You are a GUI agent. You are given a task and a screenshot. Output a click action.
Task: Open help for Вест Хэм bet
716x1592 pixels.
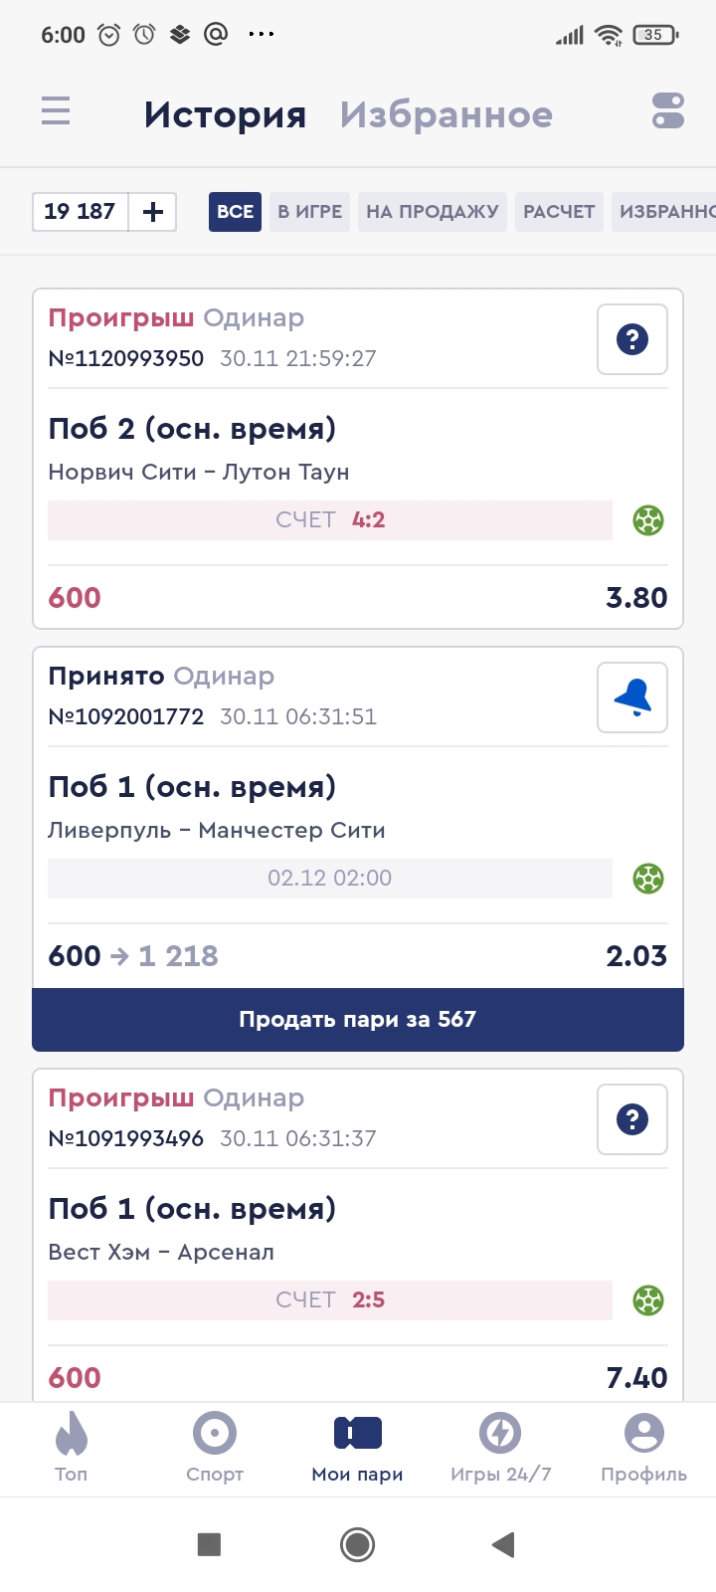point(632,1119)
